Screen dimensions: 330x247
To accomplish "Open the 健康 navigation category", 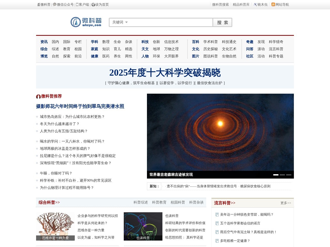I will tap(95, 56).
